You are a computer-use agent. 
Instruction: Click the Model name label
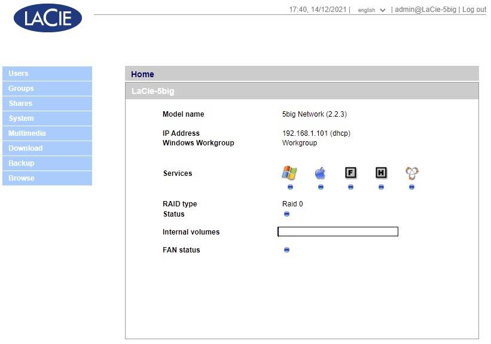pos(183,114)
